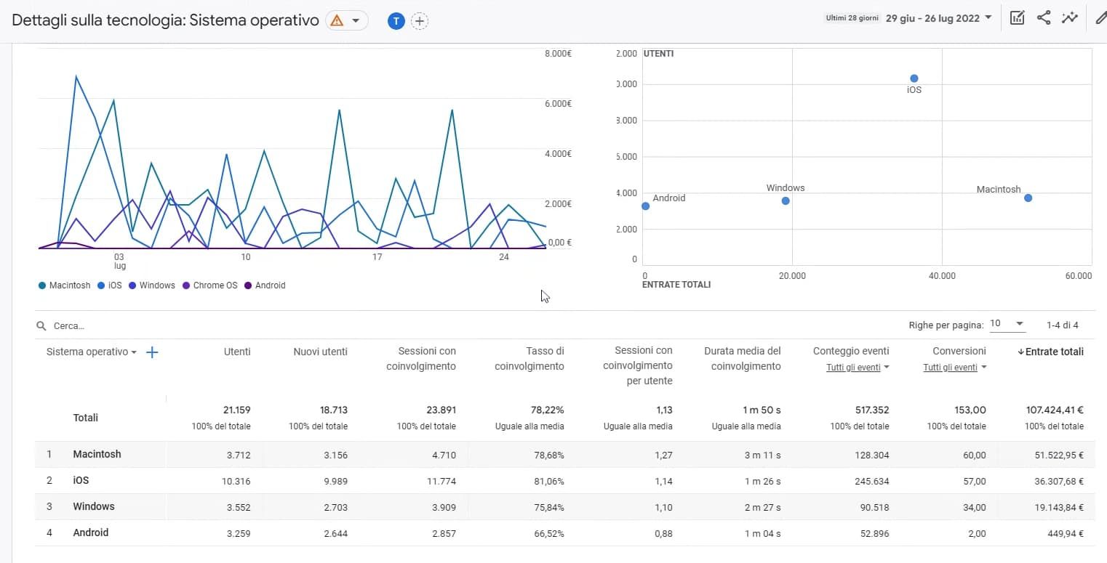This screenshot has width=1107, height=563.
Task: Click iOS users cell 10.316
Action: pos(236,481)
